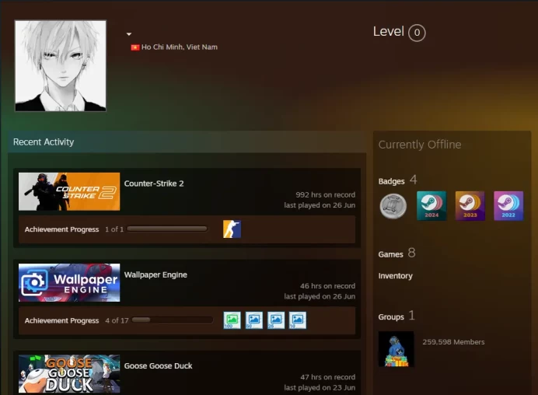The image size is (538, 395).
Task: Click 47 hrs on record text
Action: 327,377
